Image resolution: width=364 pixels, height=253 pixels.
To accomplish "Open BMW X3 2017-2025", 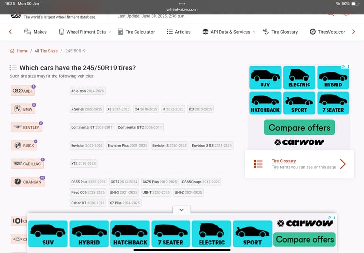I will 118,109.
